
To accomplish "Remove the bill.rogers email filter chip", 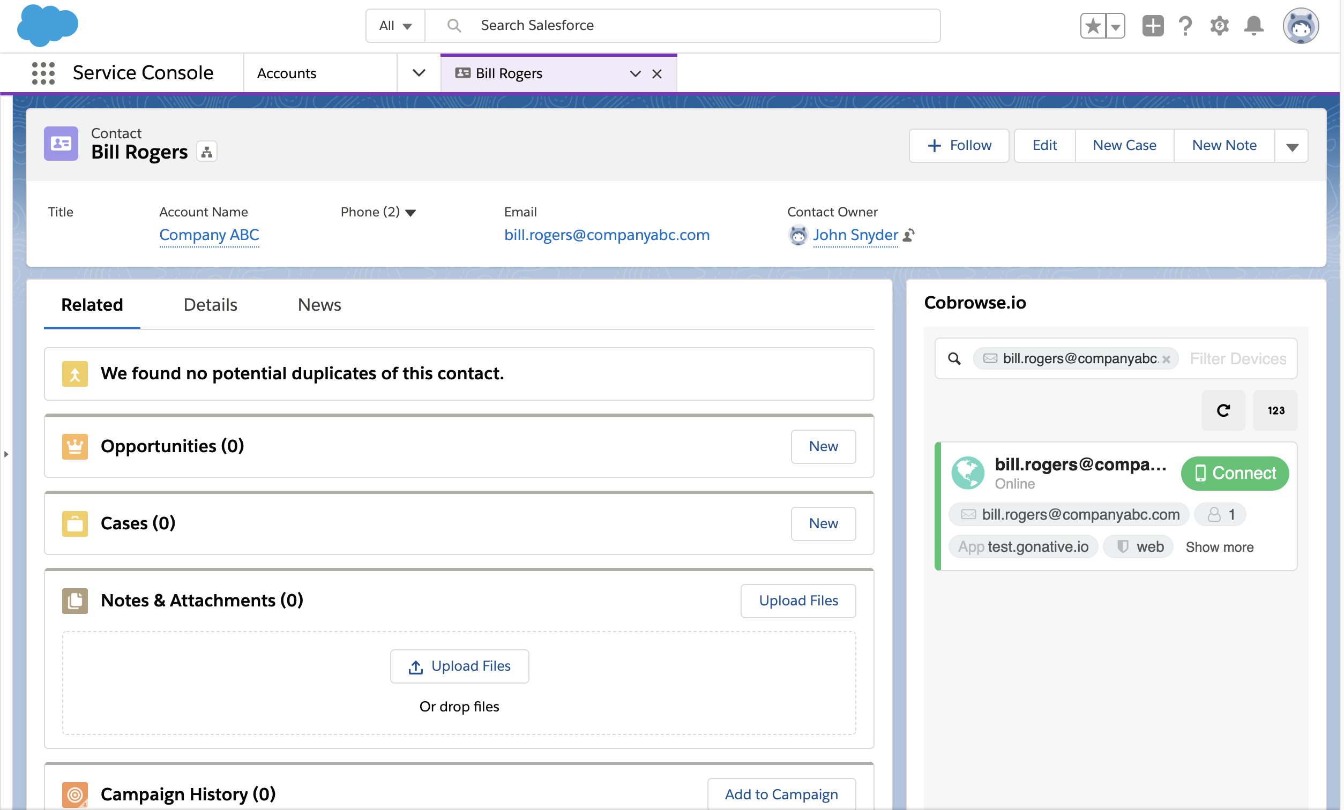I will 1166,359.
